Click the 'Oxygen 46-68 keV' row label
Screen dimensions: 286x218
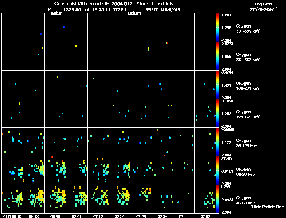(246, 200)
